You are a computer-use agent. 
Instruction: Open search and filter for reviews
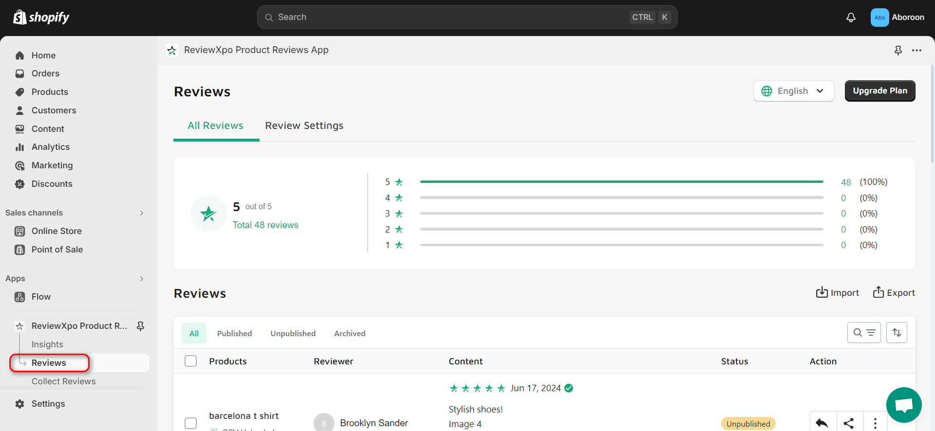[x=864, y=333]
